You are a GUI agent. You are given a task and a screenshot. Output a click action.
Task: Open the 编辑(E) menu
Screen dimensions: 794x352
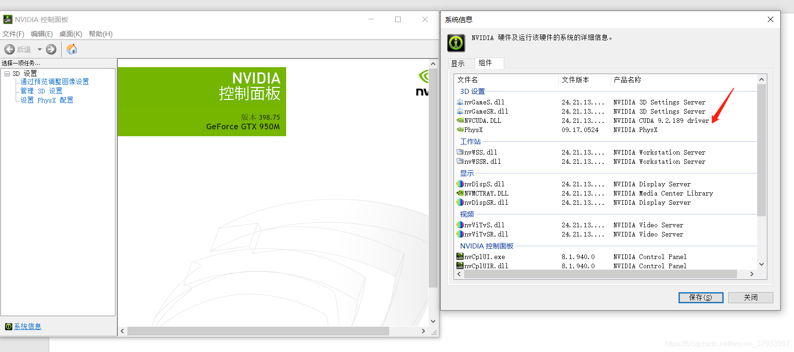(42, 34)
